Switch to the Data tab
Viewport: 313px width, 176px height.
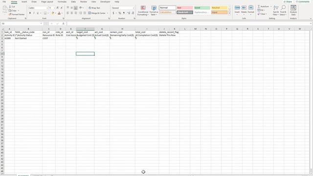click(73, 1)
